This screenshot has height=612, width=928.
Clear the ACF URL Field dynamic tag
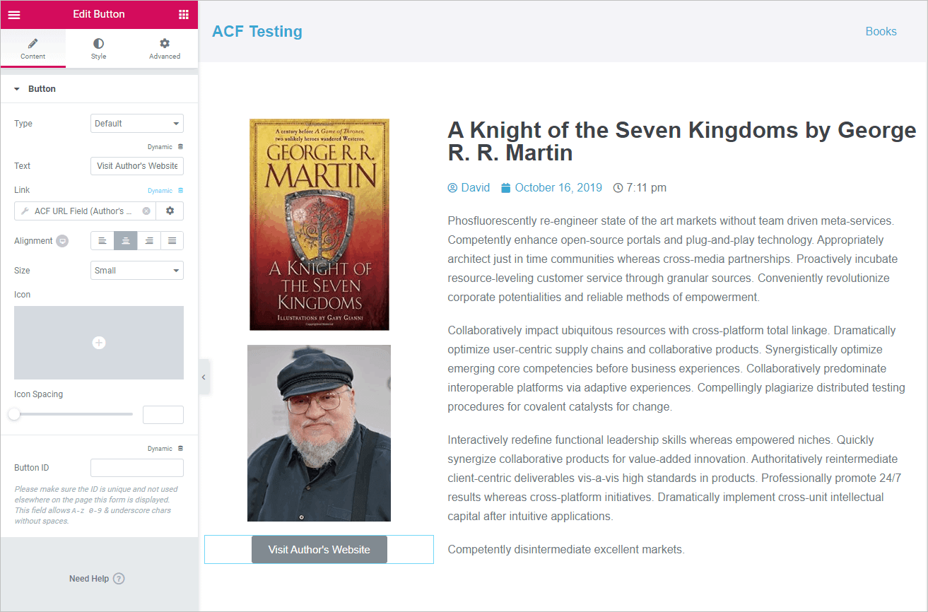tap(146, 211)
